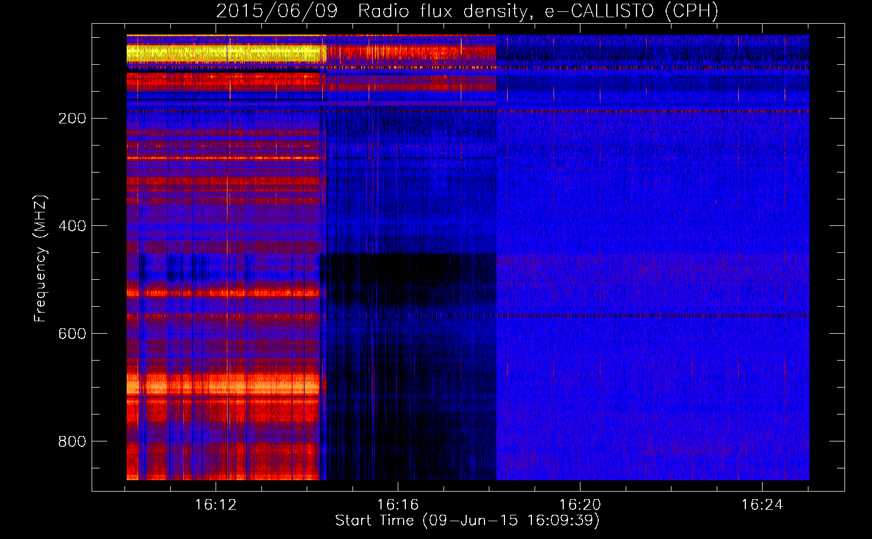The height and width of the screenshot is (539, 872).
Task: Select the 600 frequency tick label
Action: (x=72, y=334)
